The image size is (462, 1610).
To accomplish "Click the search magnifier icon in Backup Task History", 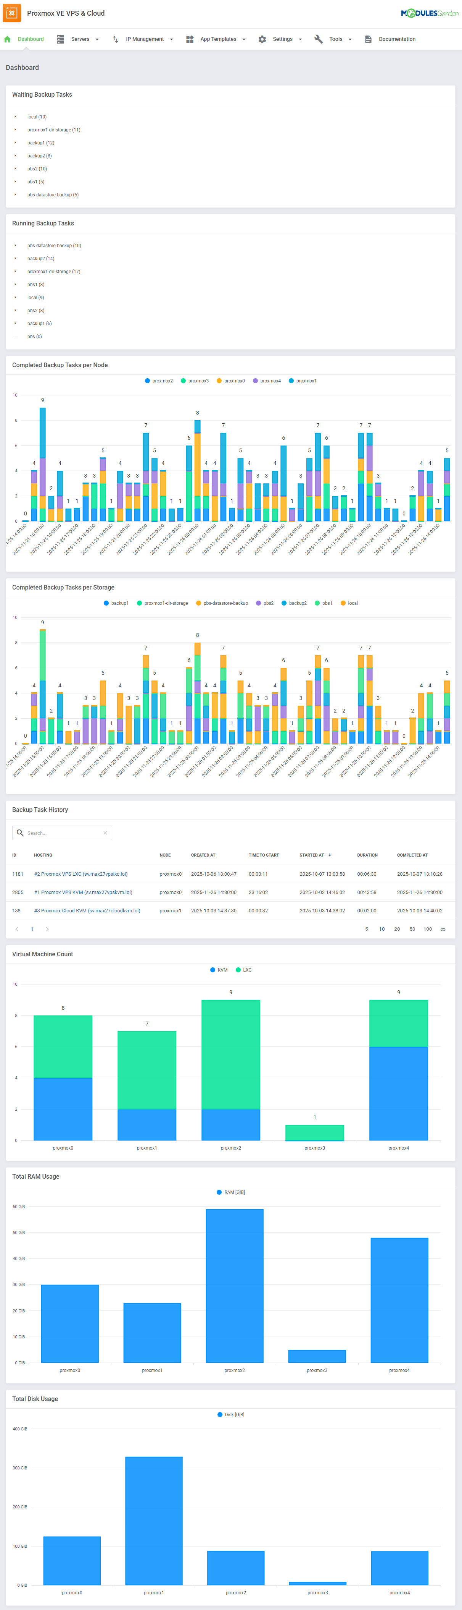I will (x=21, y=833).
